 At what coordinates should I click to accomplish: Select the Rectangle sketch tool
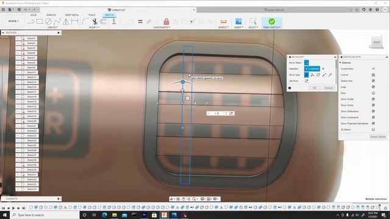click(x=40, y=21)
